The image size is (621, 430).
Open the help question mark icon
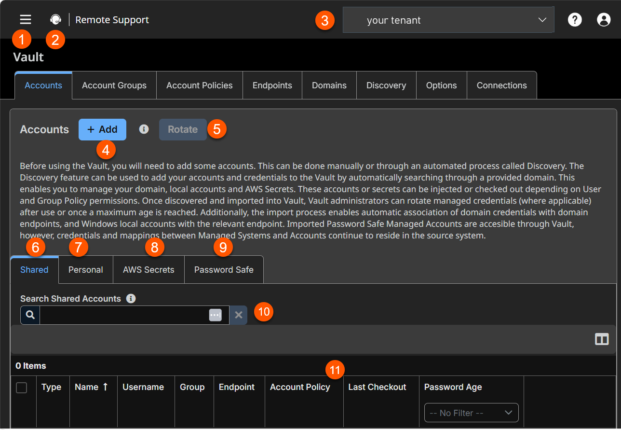coord(575,19)
